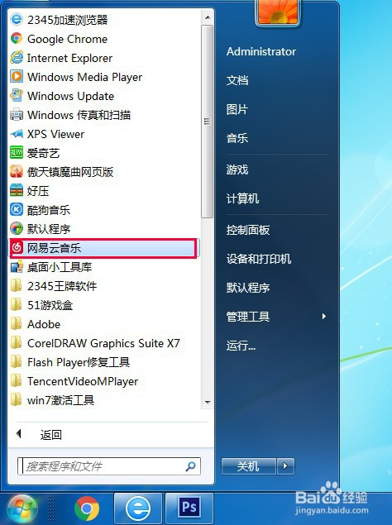392x525 pixels.
Task: Click the user account sunflower picture
Action: click(x=277, y=12)
